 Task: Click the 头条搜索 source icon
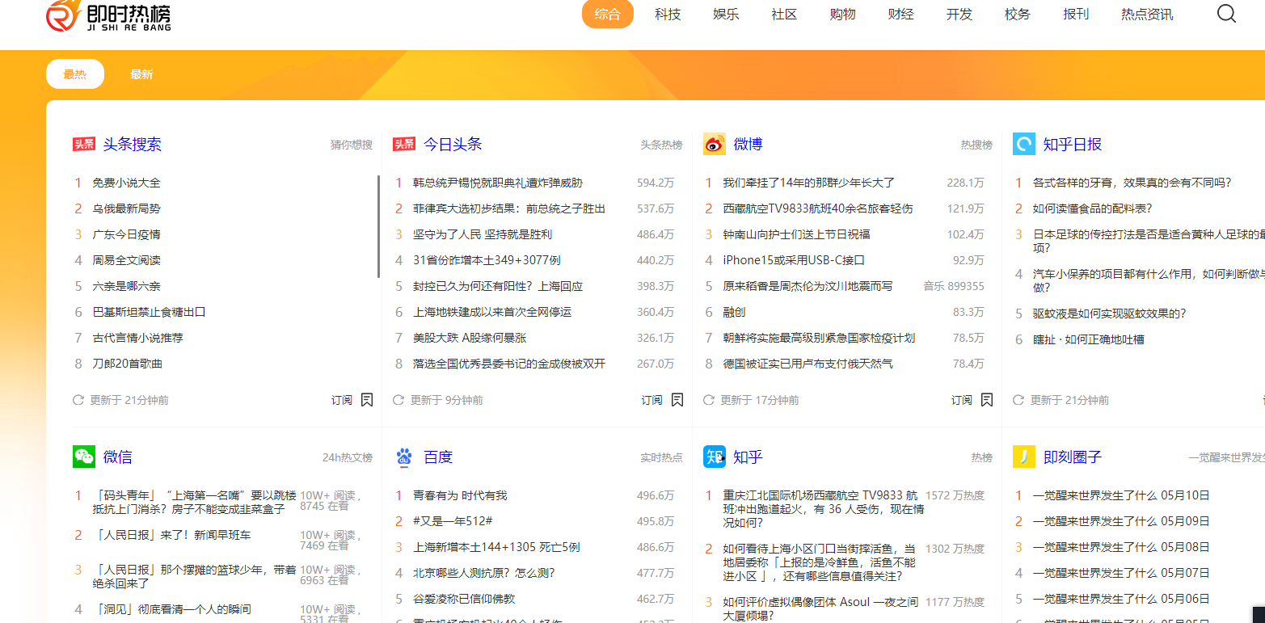84,144
